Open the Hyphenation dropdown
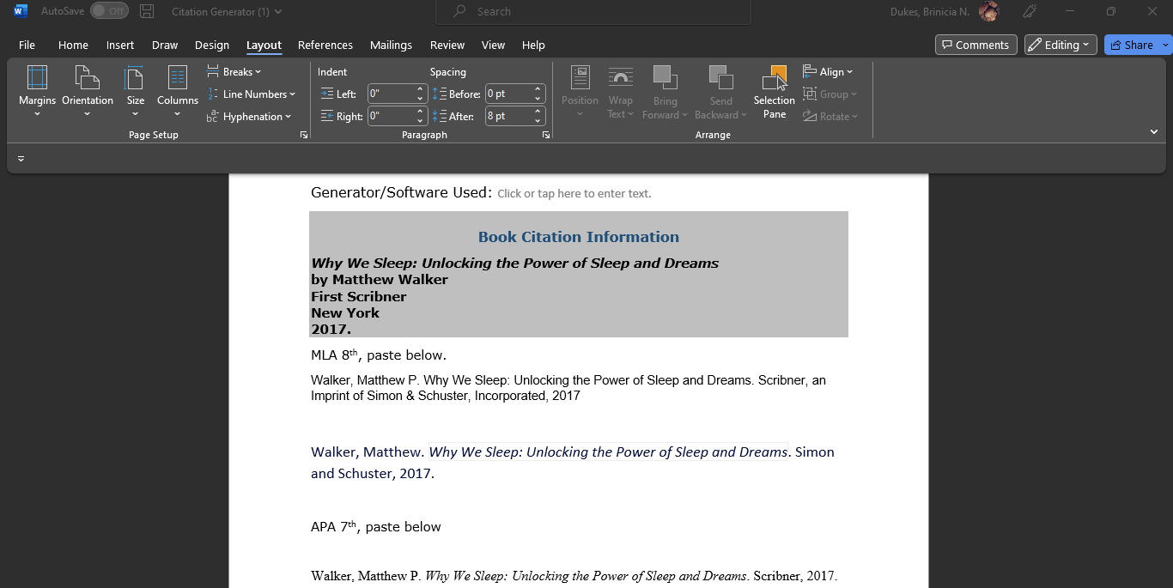The image size is (1173, 588). pyautogui.click(x=249, y=117)
